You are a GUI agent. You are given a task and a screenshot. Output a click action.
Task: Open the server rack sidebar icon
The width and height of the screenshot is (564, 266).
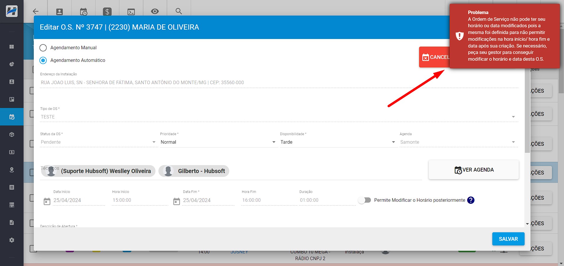click(12, 205)
